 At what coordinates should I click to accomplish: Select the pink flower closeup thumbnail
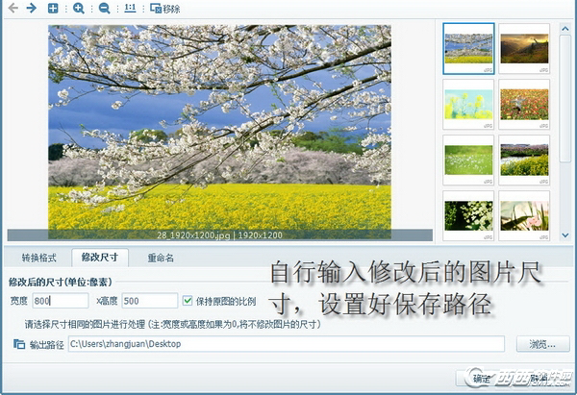(x=524, y=215)
